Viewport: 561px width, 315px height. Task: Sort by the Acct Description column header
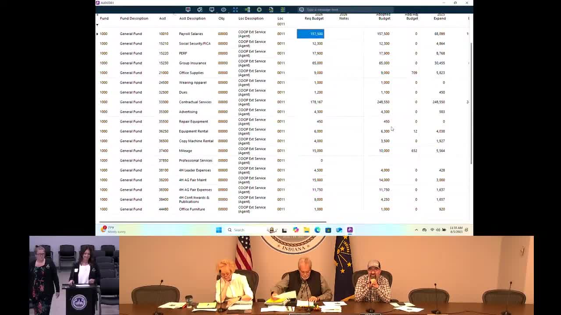(x=192, y=18)
